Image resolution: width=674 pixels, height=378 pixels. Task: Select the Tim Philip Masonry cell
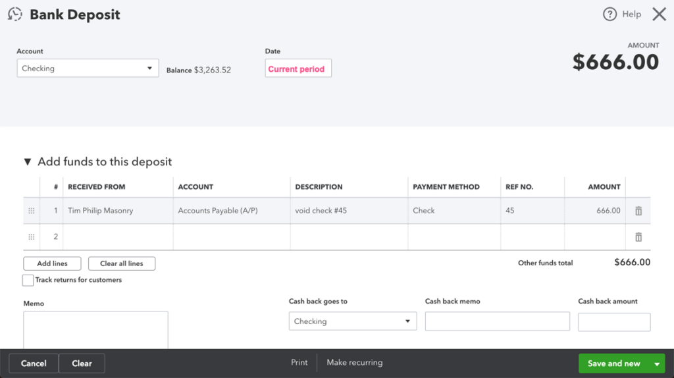(x=118, y=211)
